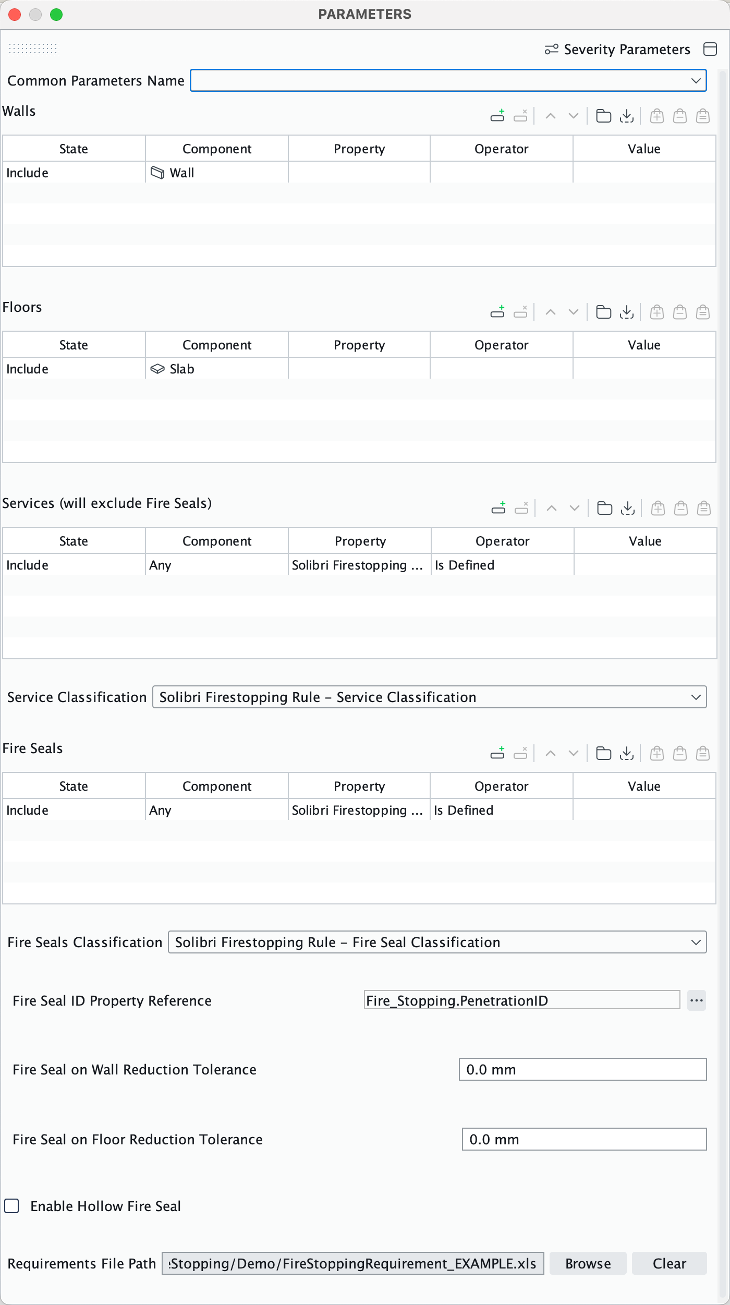The width and height of the screenshot is (730, 1305).
Task: Click Fire Seal on Wall Reduction Tolerance field
Action: click(x=582, y=1070)
